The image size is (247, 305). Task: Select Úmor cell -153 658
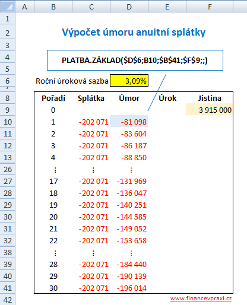[129, 240]
